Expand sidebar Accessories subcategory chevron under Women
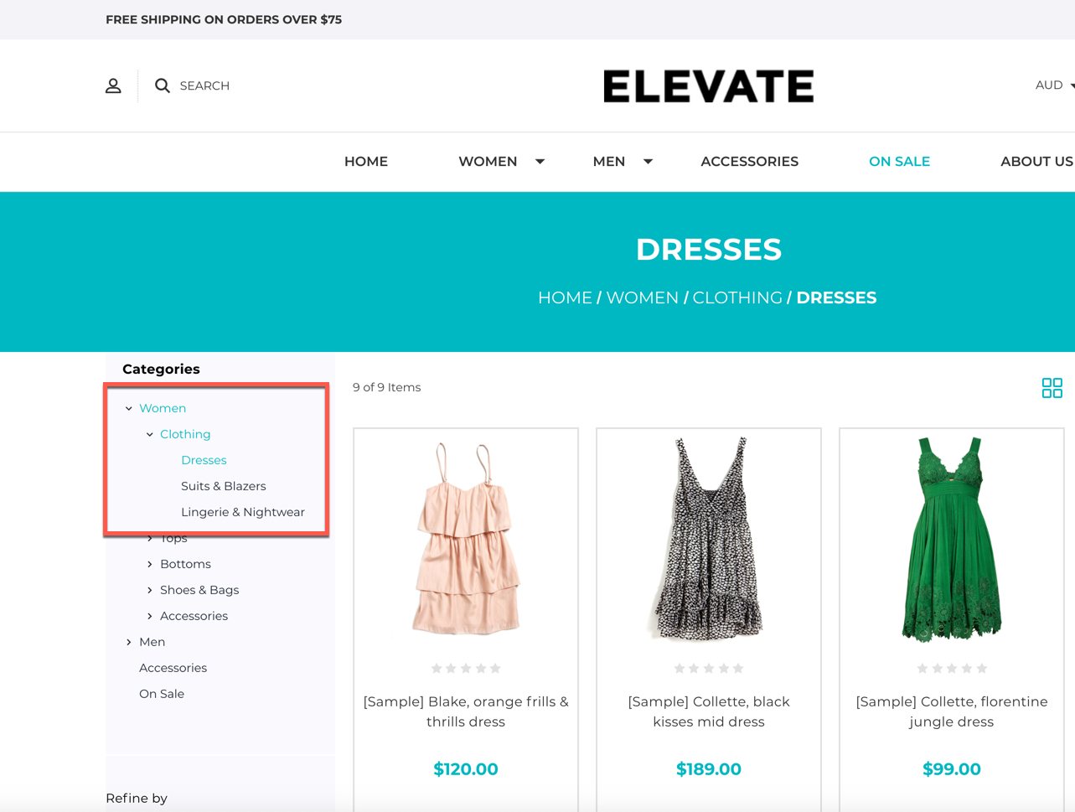 pyautogui.click(x=150, y=617)
